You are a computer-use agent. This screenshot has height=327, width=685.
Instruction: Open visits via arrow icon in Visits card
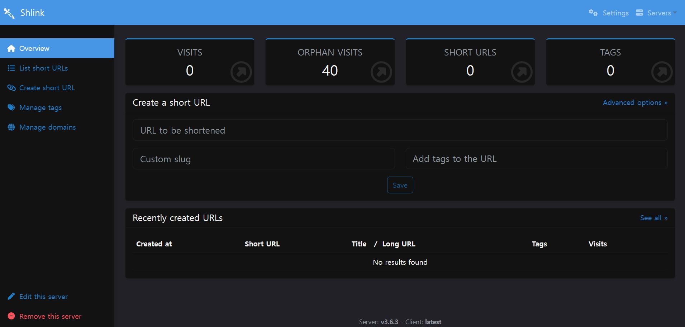tap(241, 72)
